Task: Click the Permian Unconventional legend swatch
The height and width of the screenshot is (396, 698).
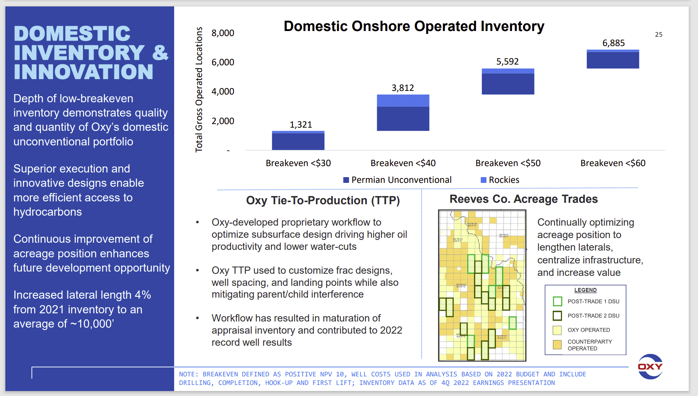Action: click(346, 180)
